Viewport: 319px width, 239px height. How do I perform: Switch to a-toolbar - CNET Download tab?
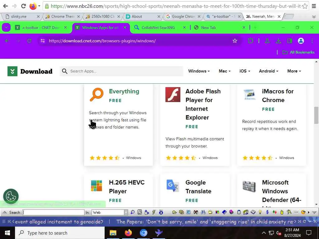pos(41,28)
